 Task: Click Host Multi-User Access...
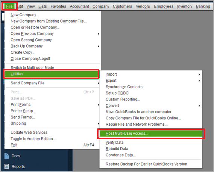tap(151, 134)
